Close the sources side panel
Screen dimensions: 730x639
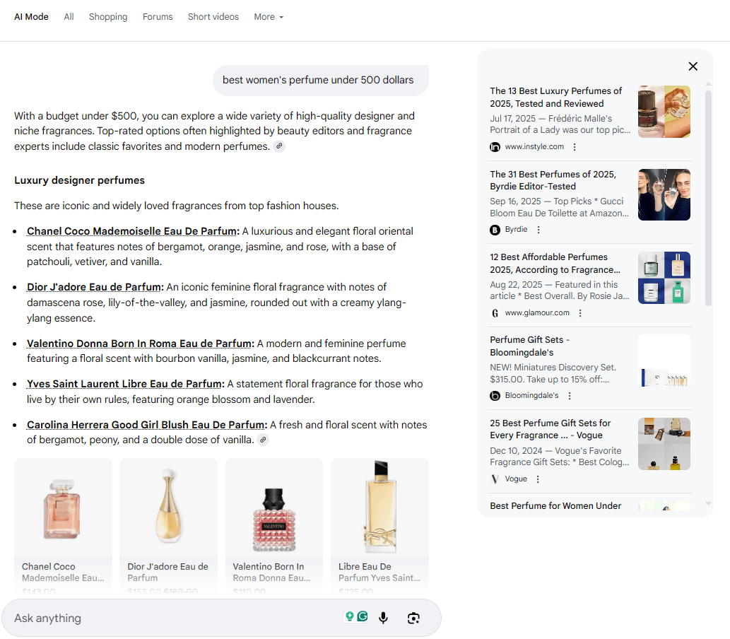693,66
